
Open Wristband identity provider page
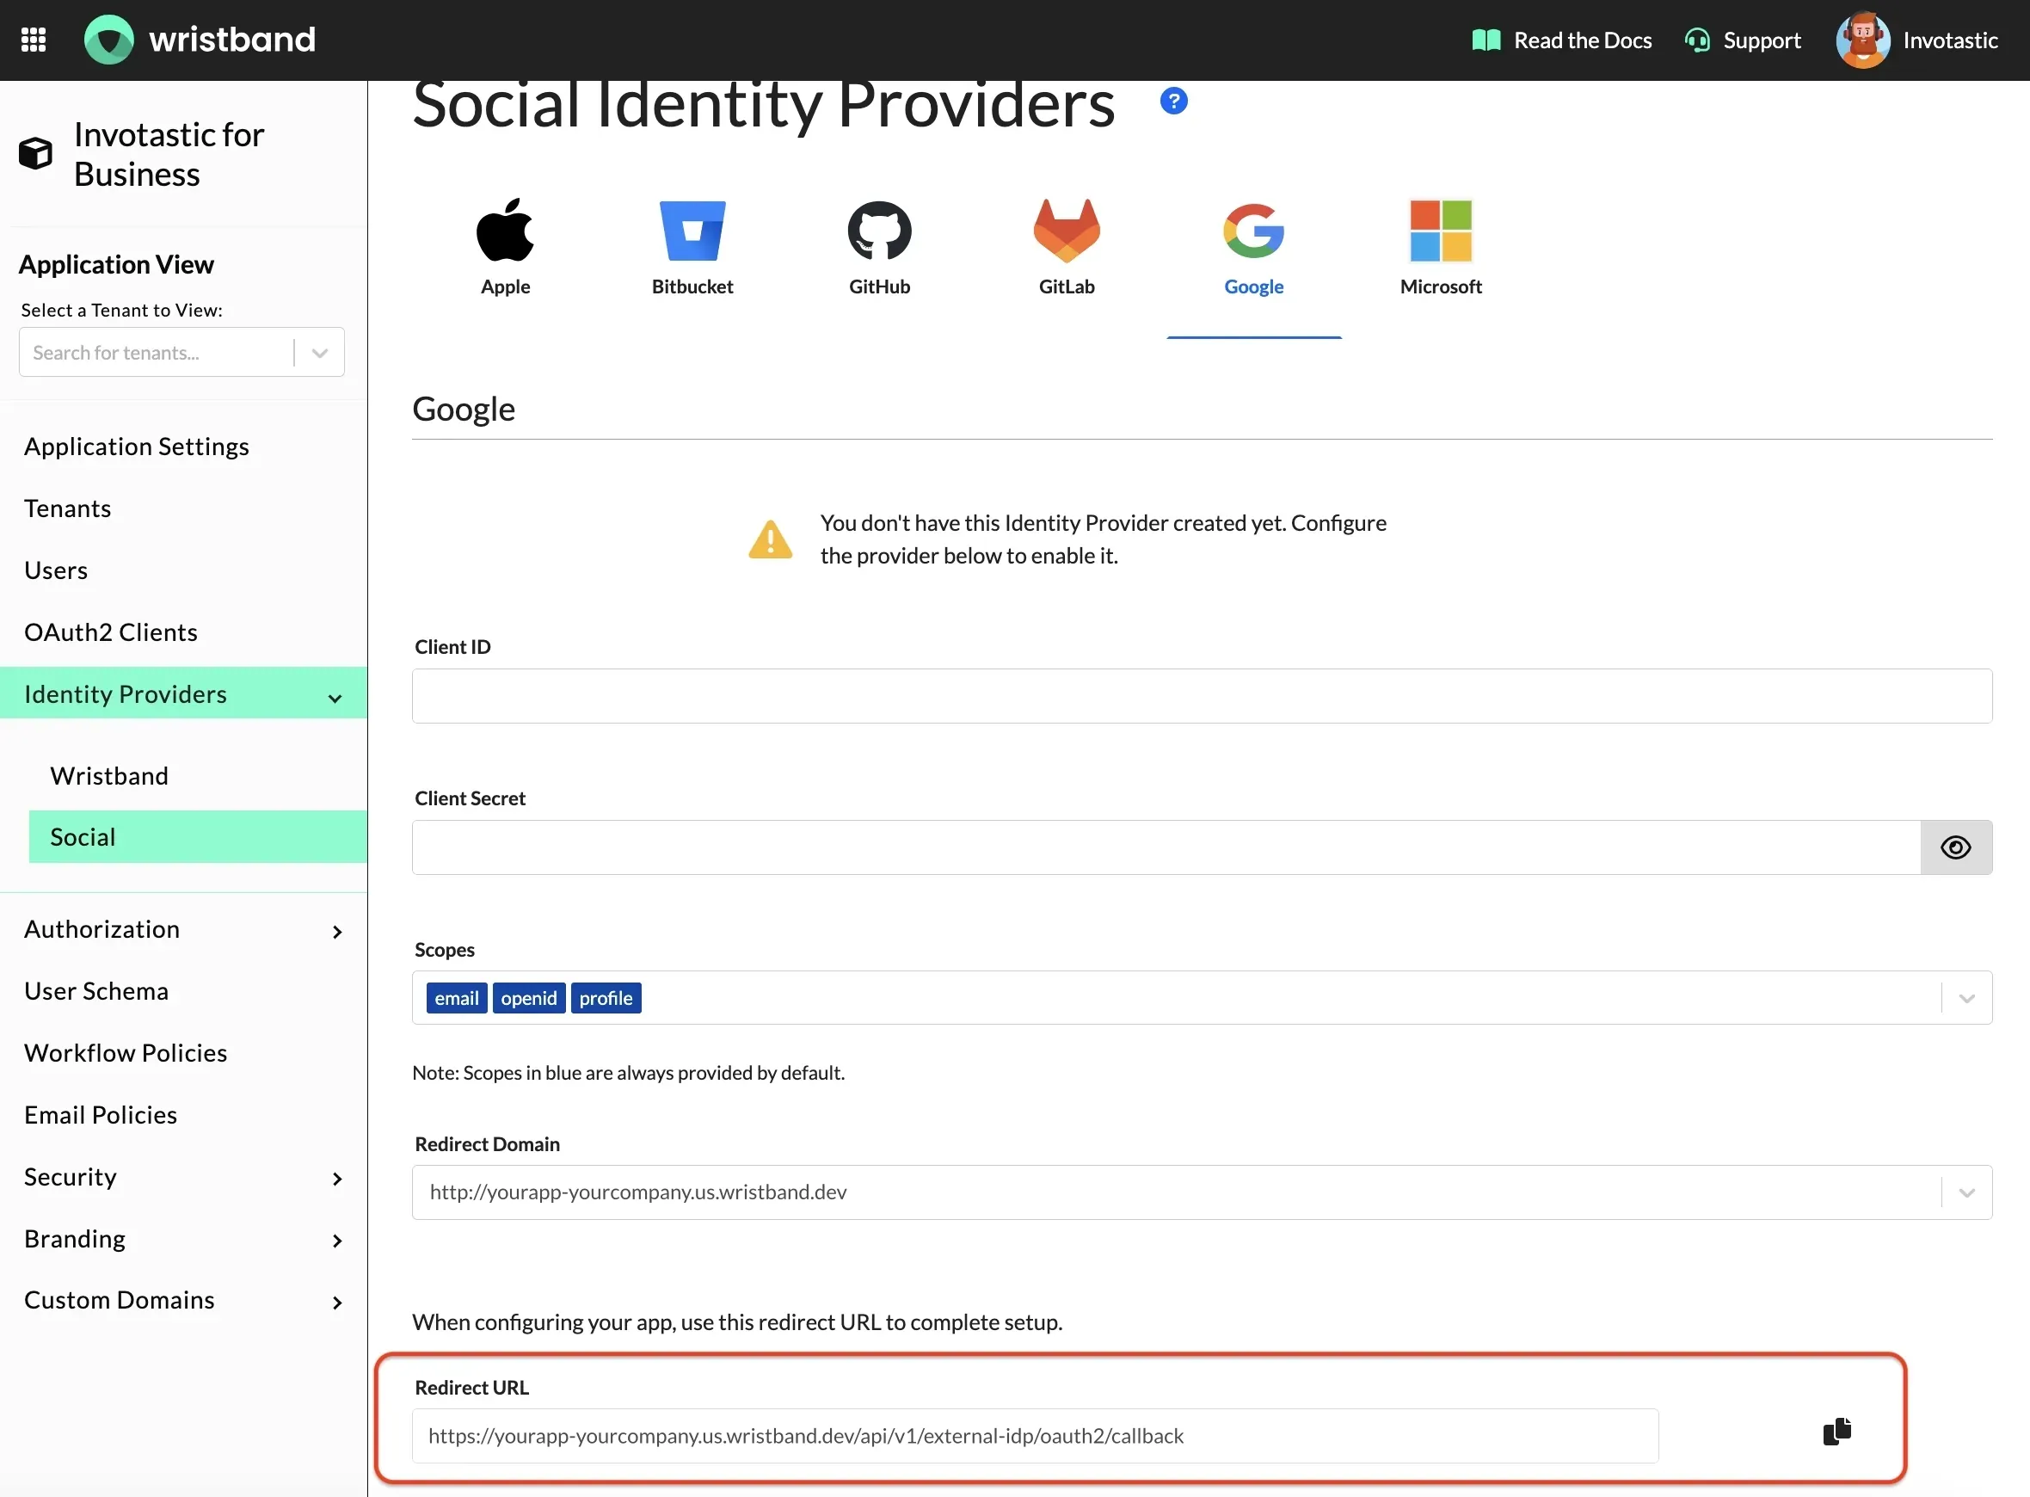(x=108, y=776)
